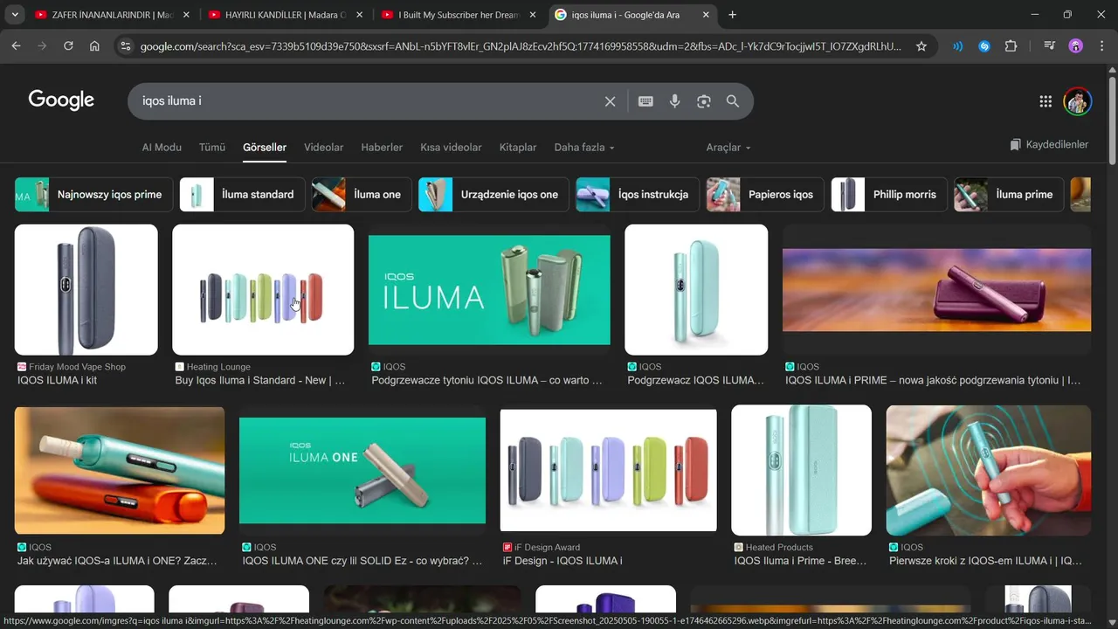The width and height of the screenshot is (1118, 629).
Task: Filter by Phillip morris chip
Action: click(889, 195)
